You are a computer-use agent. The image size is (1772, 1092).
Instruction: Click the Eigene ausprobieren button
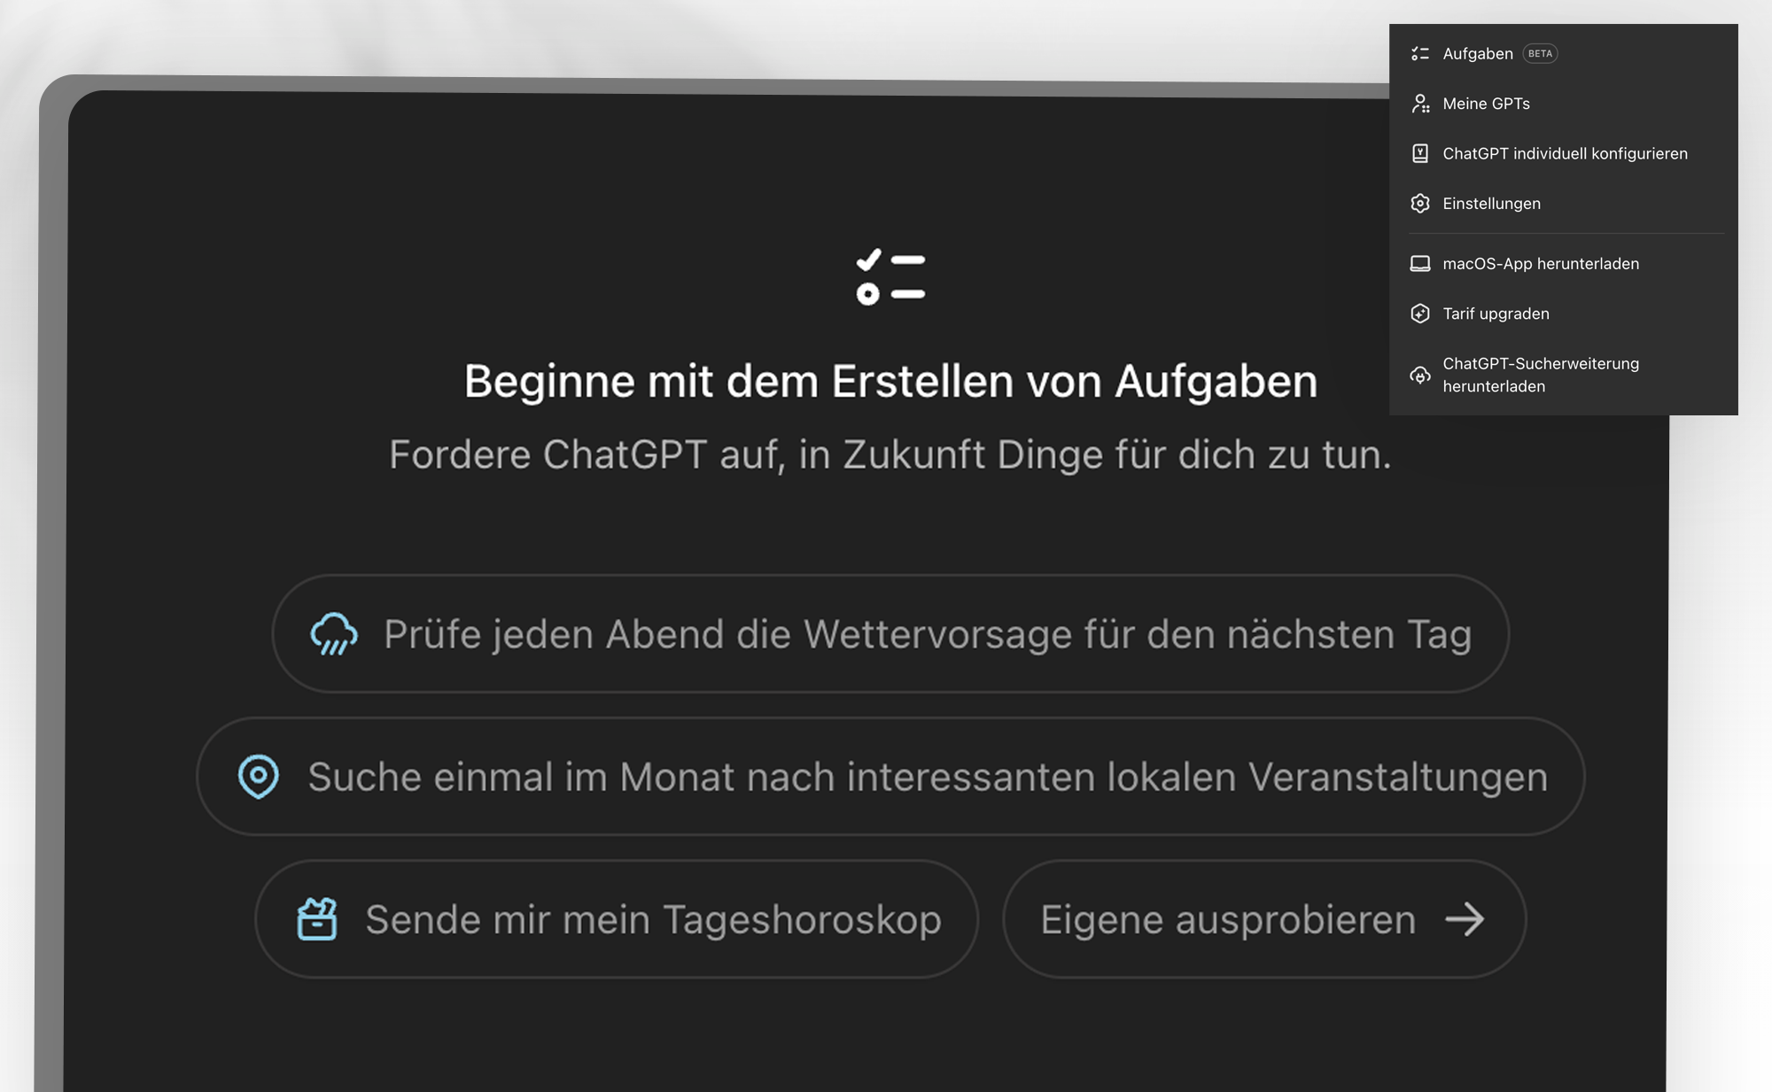tap(1263, 919)
